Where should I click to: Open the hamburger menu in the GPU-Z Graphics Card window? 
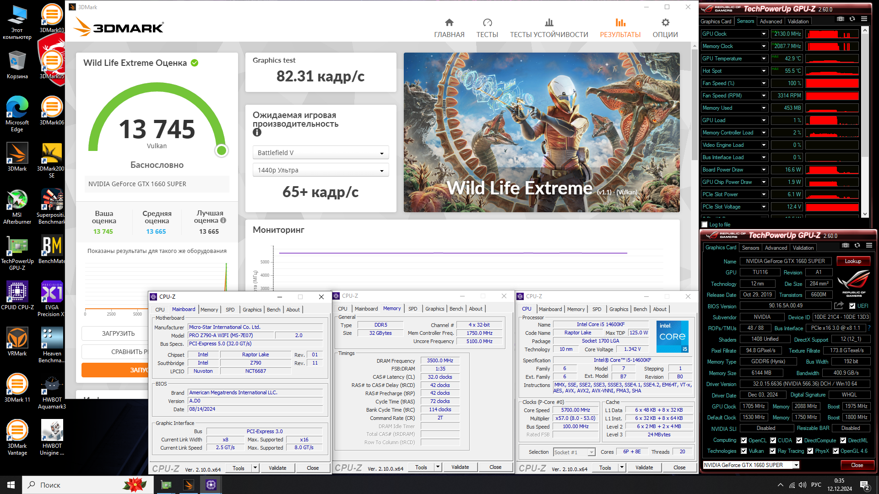click(x=869, y=246)
